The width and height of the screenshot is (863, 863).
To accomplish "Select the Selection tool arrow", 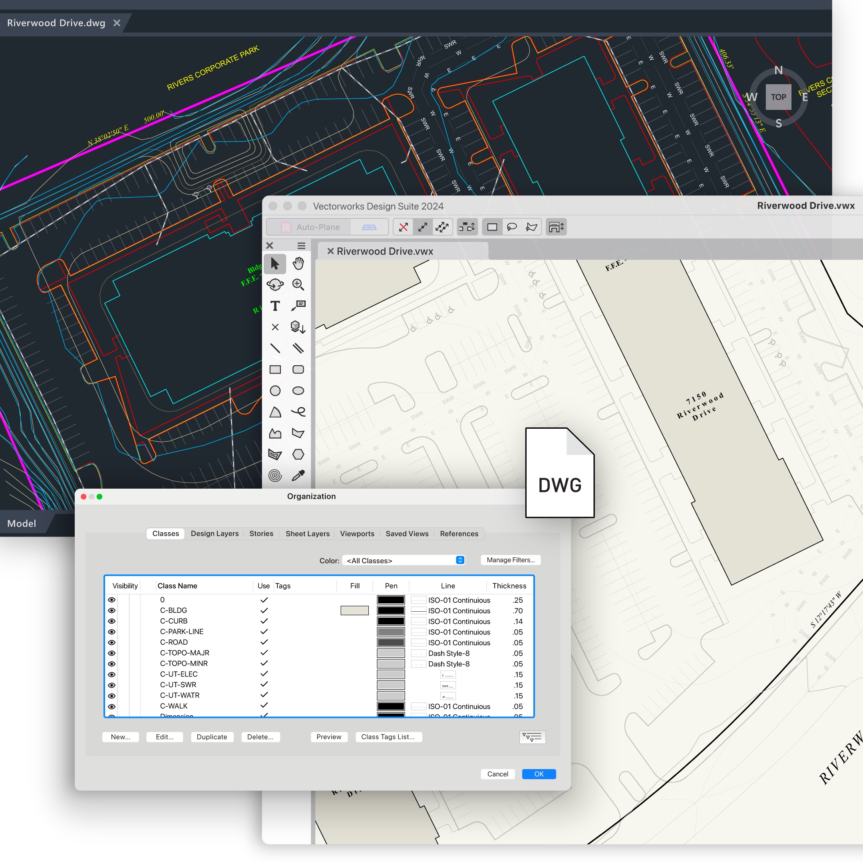I will pyautogui.click(x=275, y=264).
